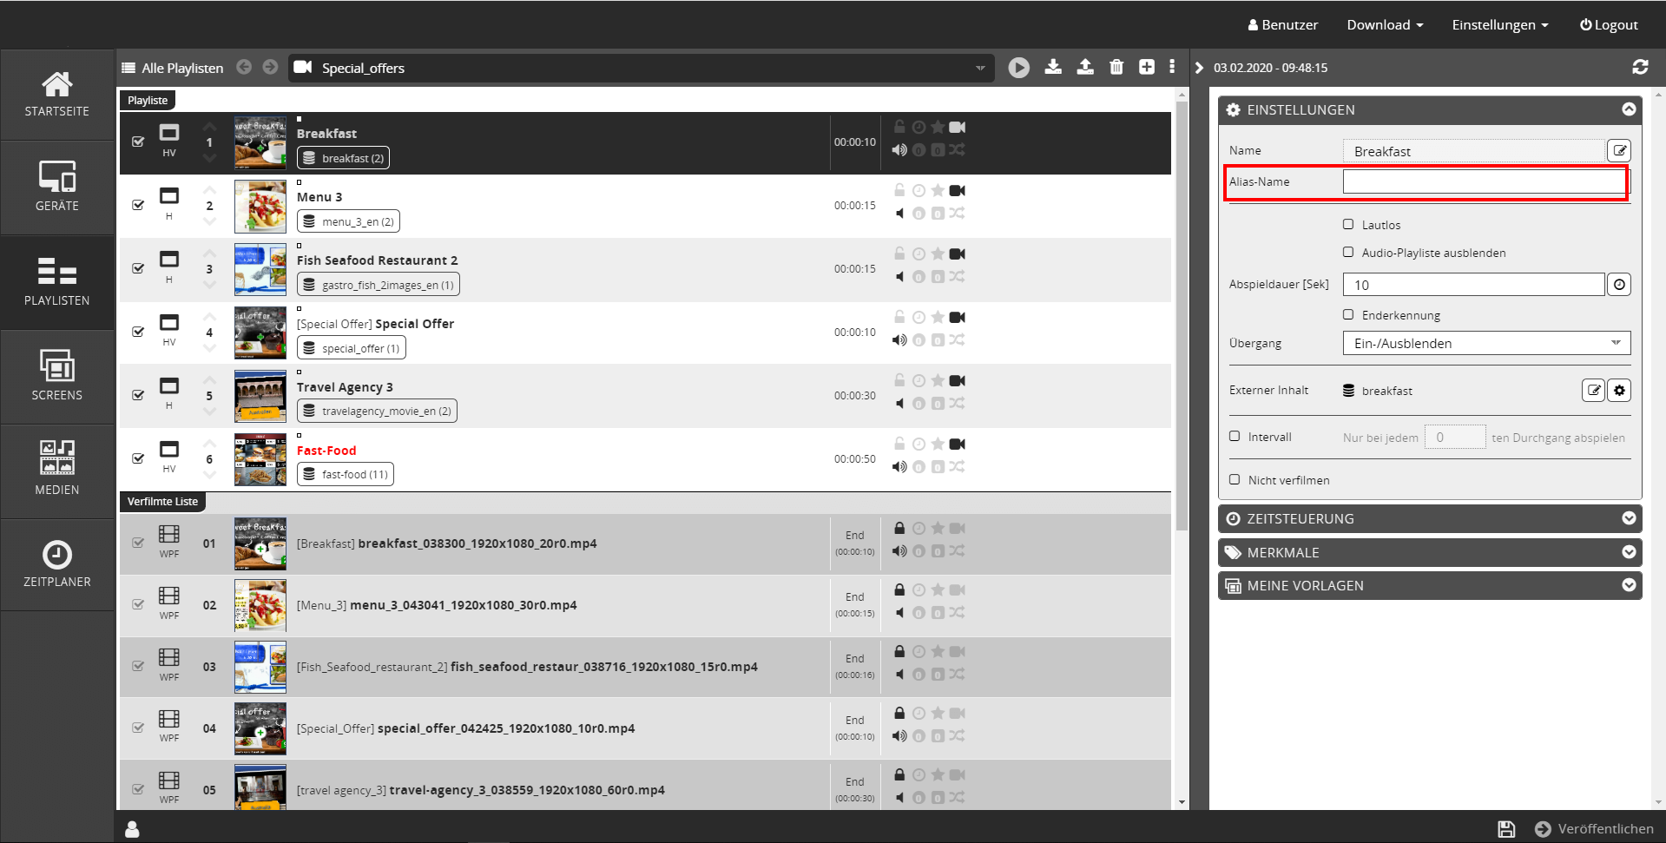This screenshot has height=843, width=1666.
Task: Open the Geräte sidebar tab
Action: pyautogui.click(x=57, y=188)
